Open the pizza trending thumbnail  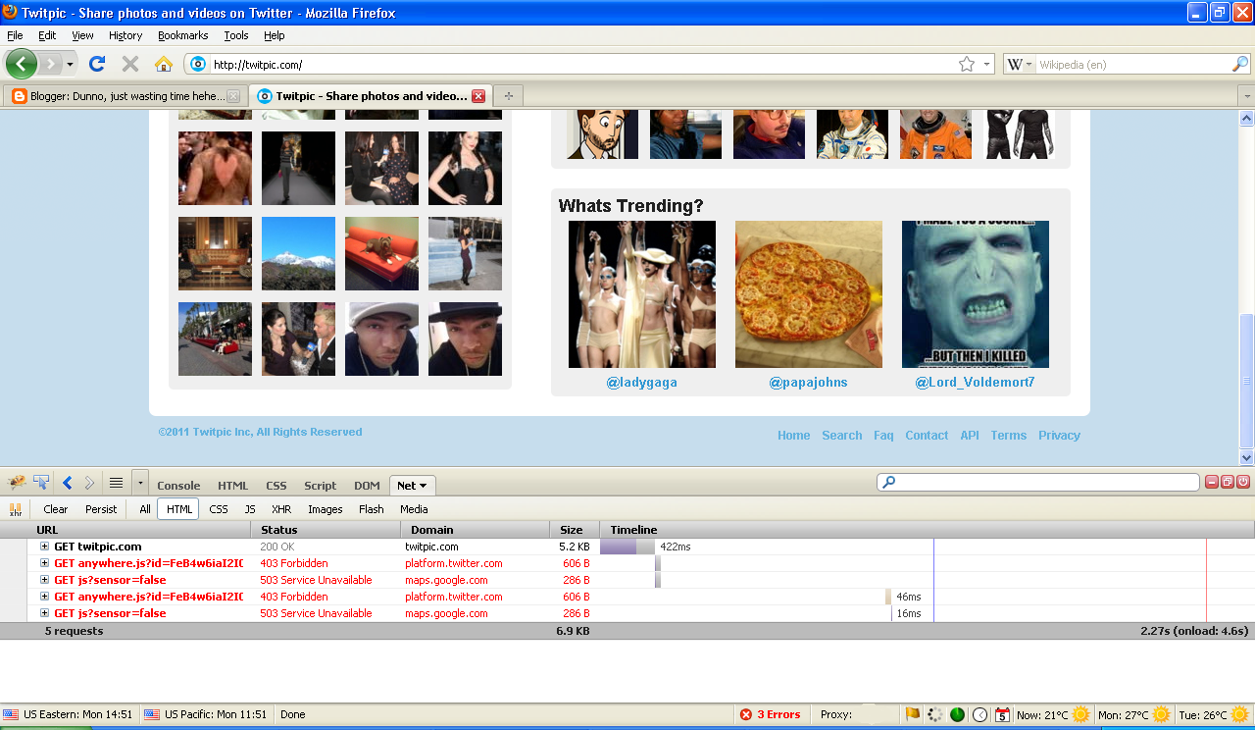[809, 294]
